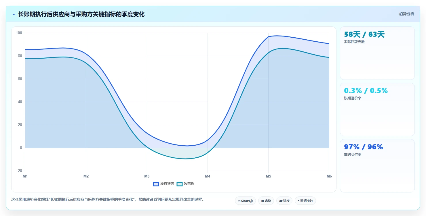426x216 pixels.
Task: Select the Chart.js tag
Action: 245,201
